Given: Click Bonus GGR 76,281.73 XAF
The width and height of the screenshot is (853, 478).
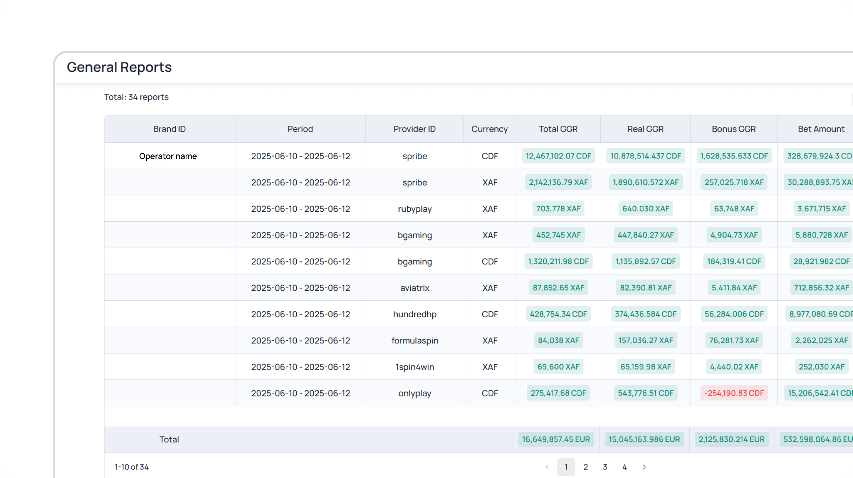Looking at the screenshot, I should coord(734,340).
